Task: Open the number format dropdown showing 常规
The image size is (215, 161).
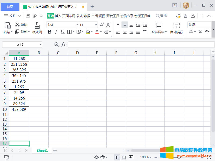Action: (x=199, y=25)
